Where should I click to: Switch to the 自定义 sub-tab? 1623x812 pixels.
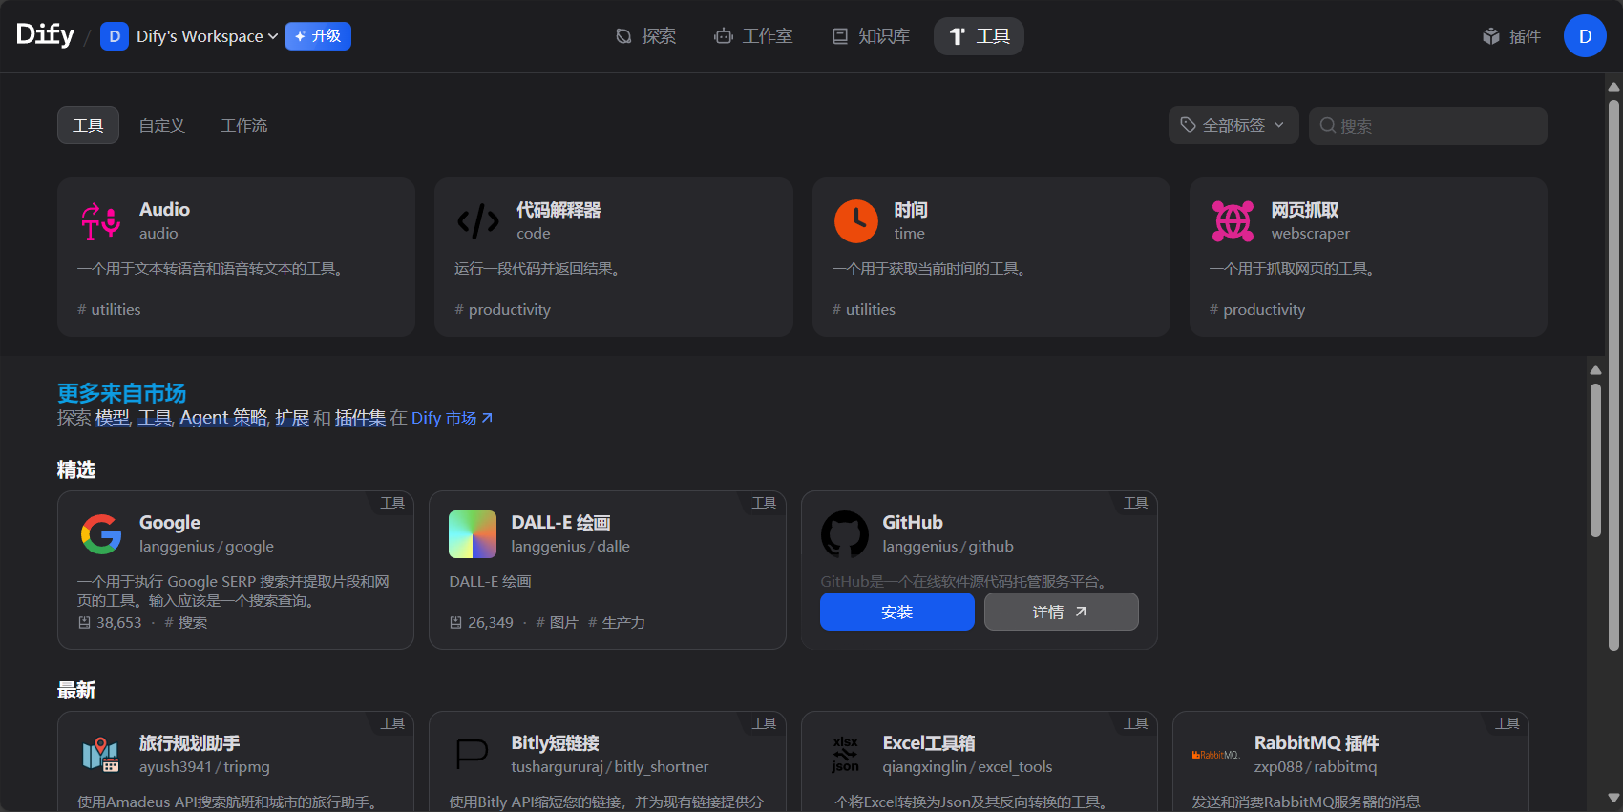point(162,125)
